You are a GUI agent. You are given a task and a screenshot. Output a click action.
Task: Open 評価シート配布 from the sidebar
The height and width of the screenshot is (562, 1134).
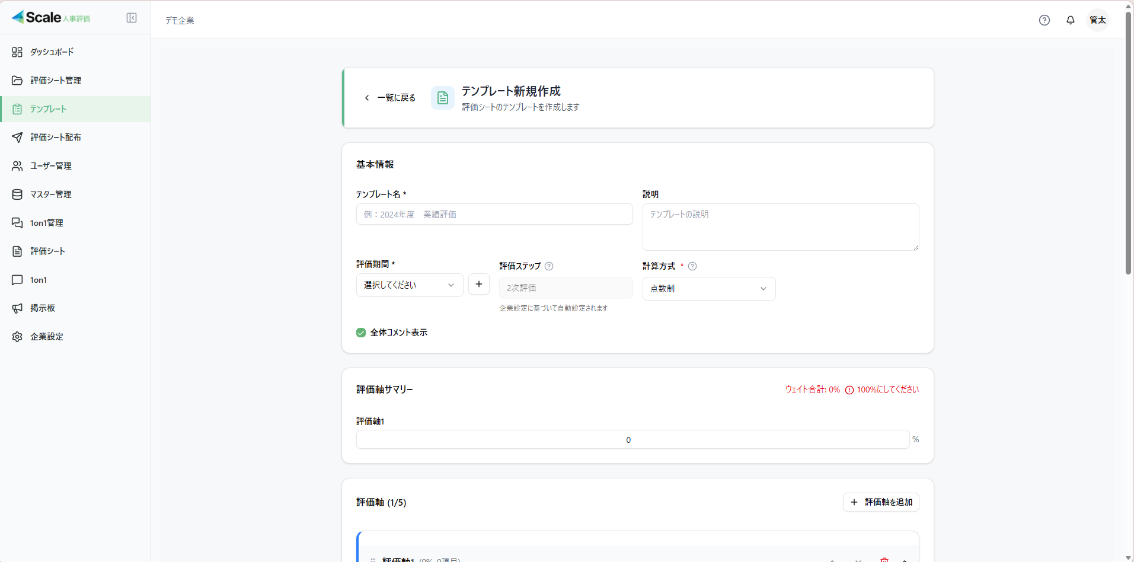click(58, 137)
